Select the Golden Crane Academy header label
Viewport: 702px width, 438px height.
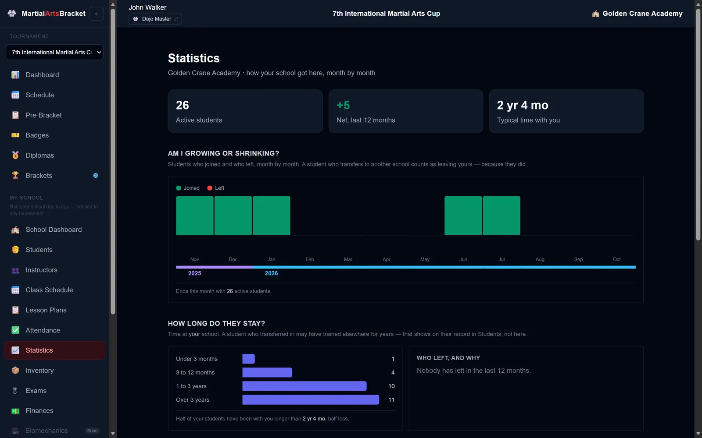point(642,14)
